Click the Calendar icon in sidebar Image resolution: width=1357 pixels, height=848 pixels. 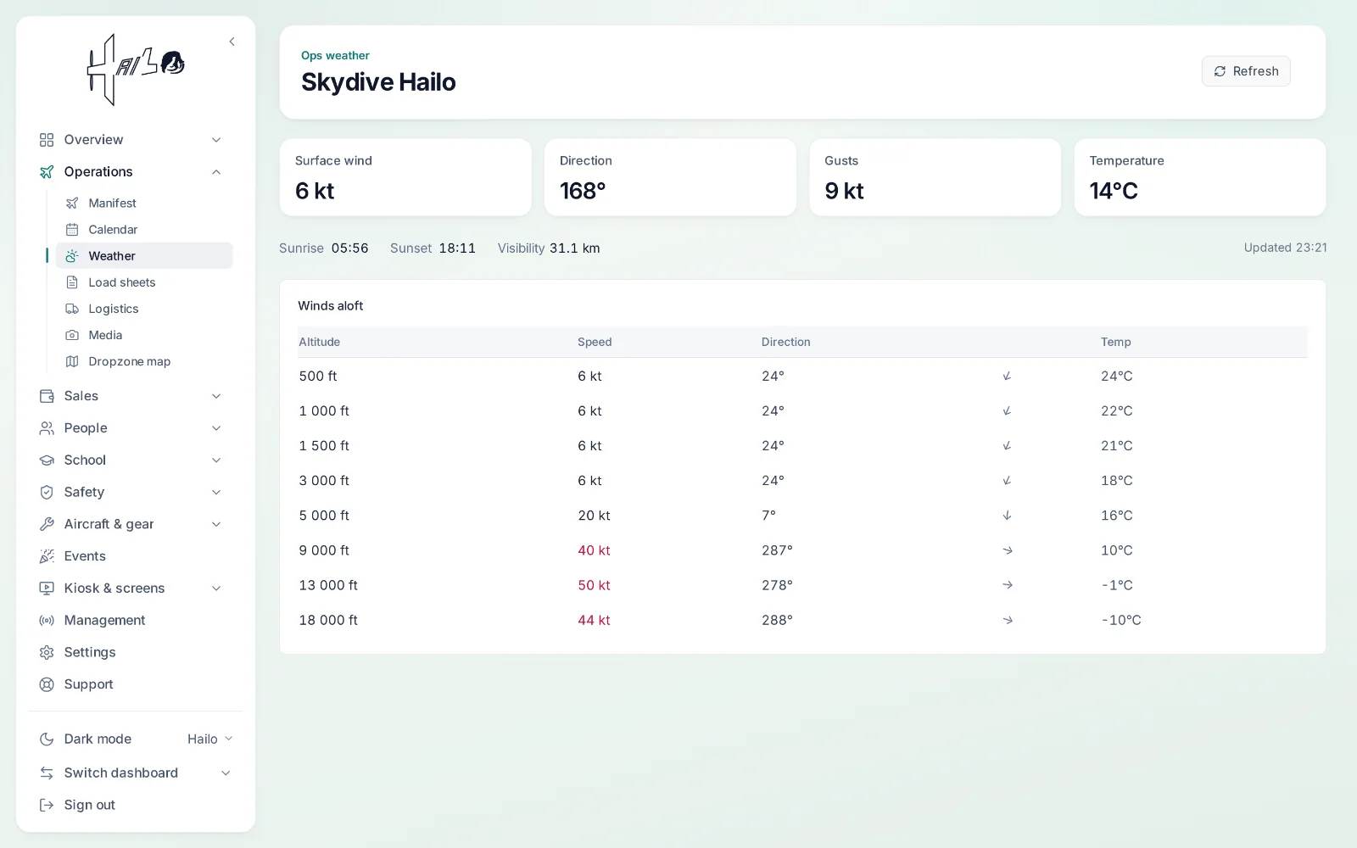point(72,230)
